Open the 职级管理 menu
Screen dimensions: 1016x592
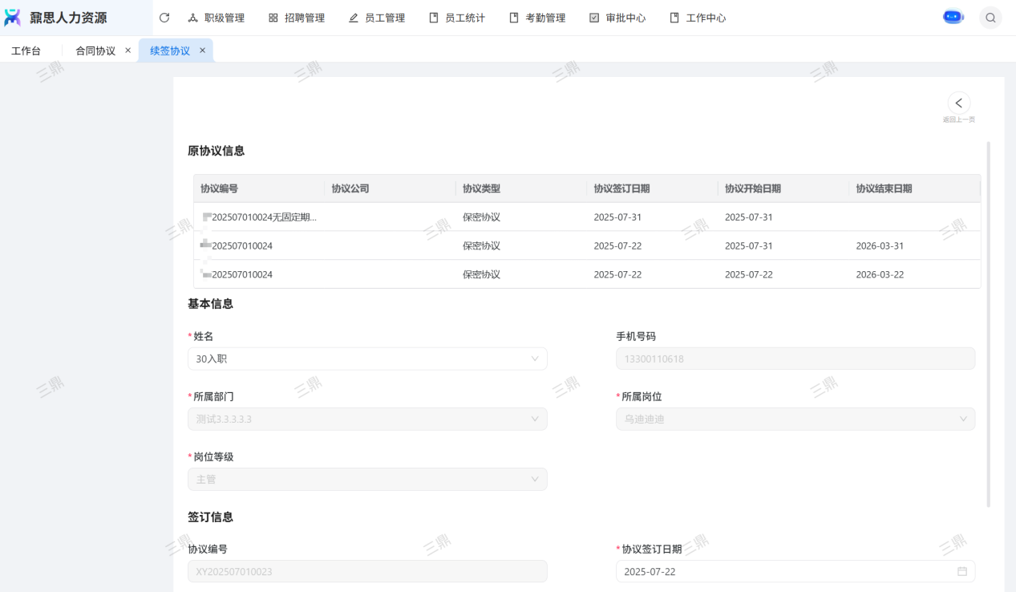click(217, 18)
